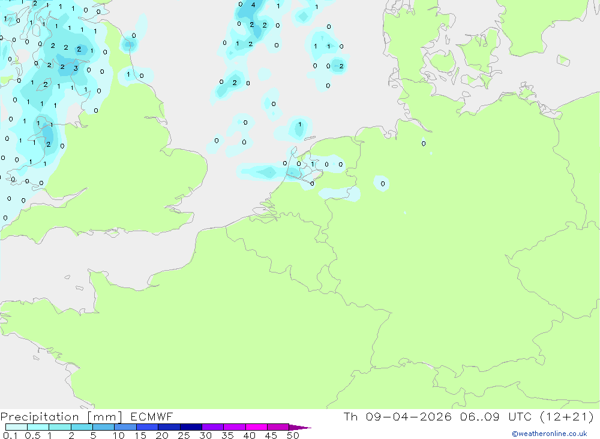The image size is (600, 439).
Task: Click the 'Precipitation [mm]' title text
Action: tap(62, 417)
